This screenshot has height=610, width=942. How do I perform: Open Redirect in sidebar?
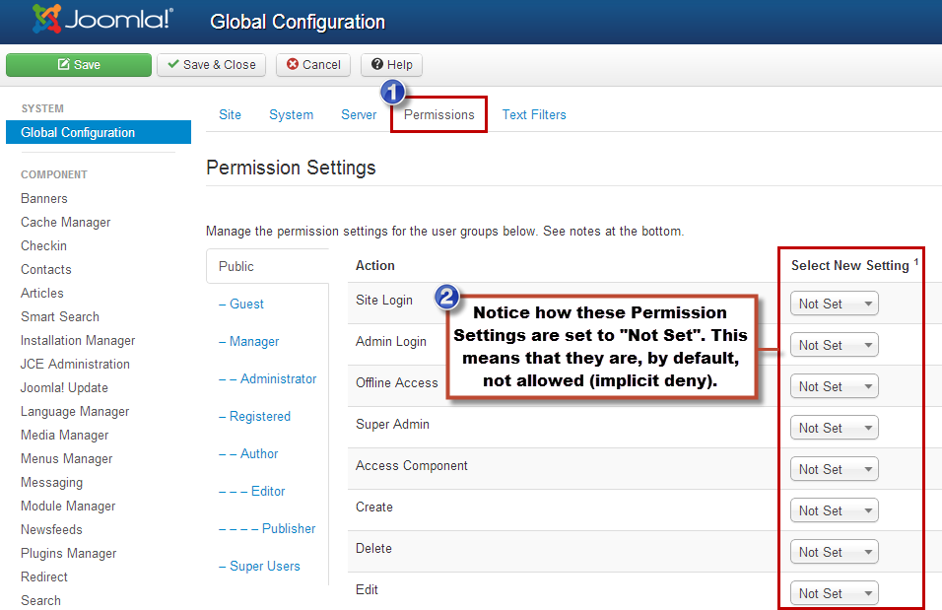coord(44,576)
